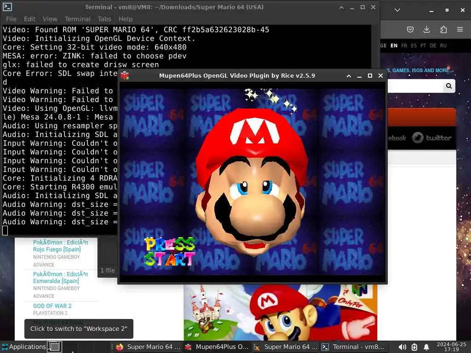Click the '1 file' status text

click(x=108, y=270)
